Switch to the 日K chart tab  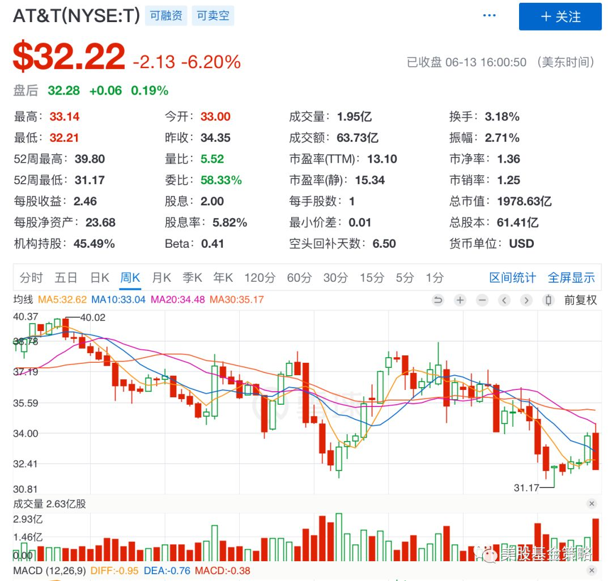click(100, 278)
